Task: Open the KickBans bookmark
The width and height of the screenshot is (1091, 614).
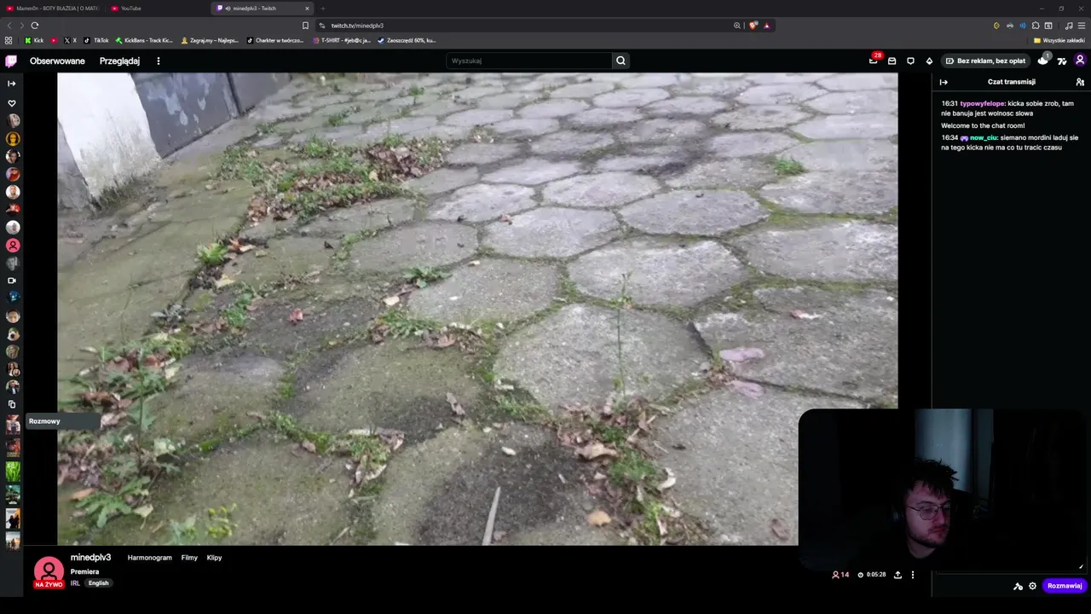Action: tap(144, 40)
